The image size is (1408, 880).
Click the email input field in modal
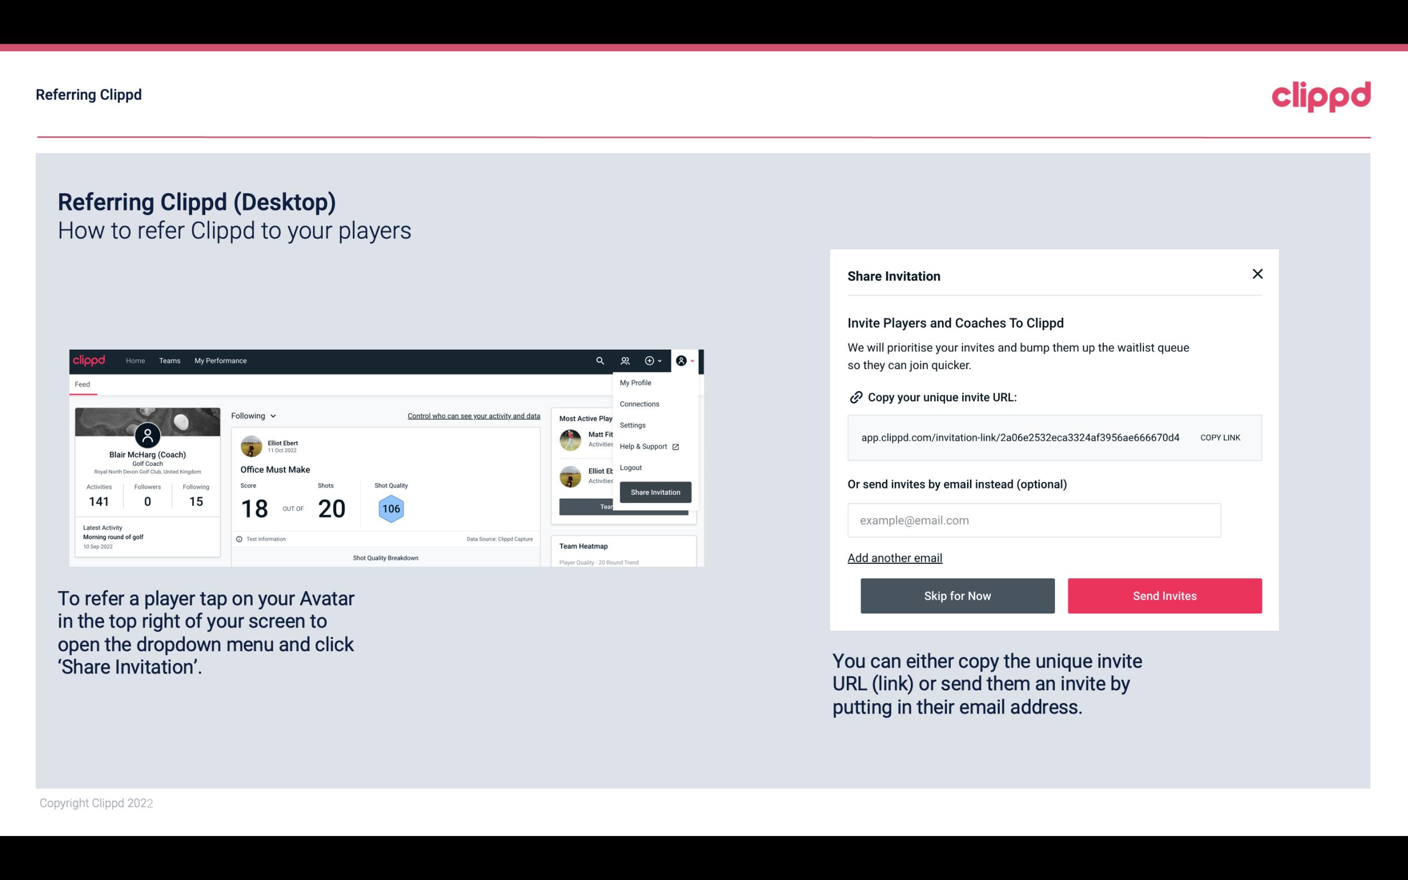click(x=1034, y=519)
